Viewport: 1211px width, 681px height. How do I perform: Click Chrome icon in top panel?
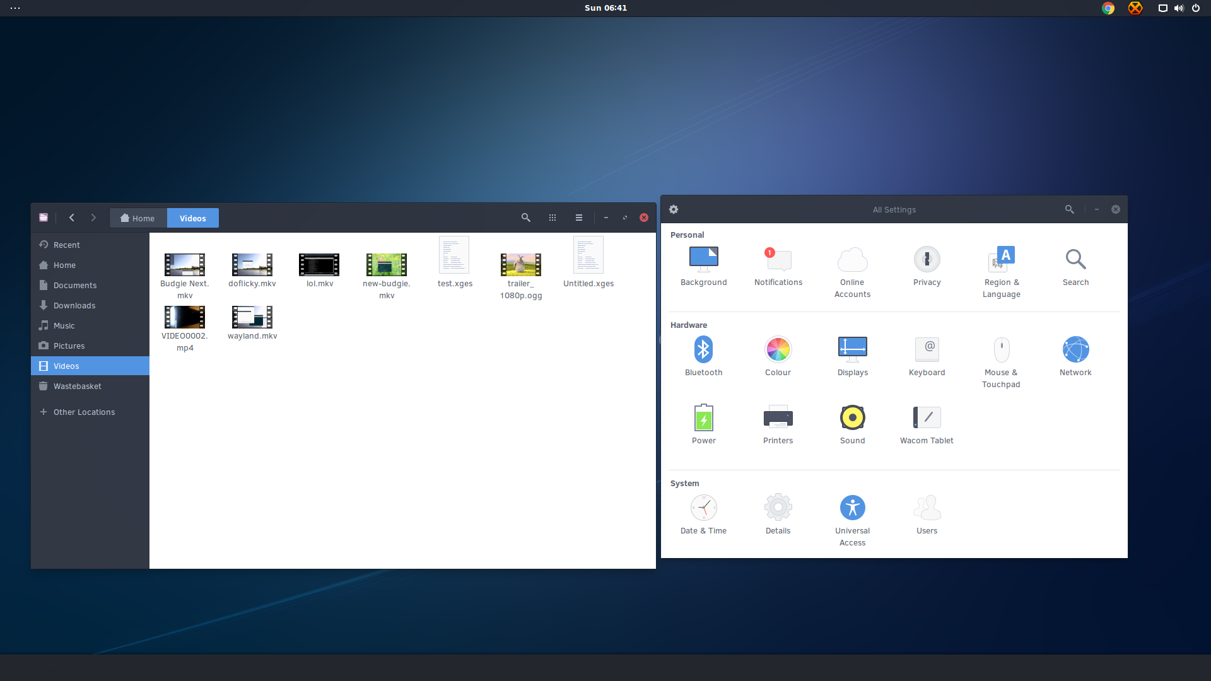click(x=1108, y=8)
